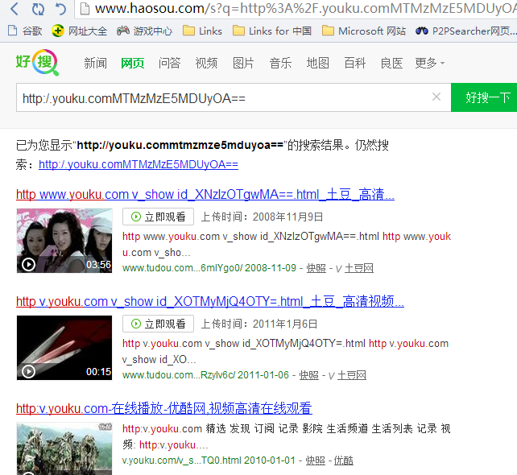Click the soldiers video thumbnail
This screenshot has width=517, height=475.
[x=64, y=448]
